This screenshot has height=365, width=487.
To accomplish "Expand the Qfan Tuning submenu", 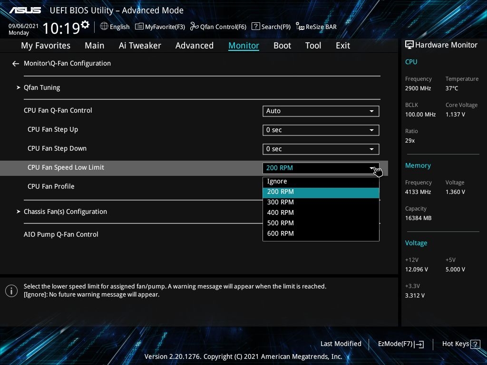I will [x=42, y=87].
